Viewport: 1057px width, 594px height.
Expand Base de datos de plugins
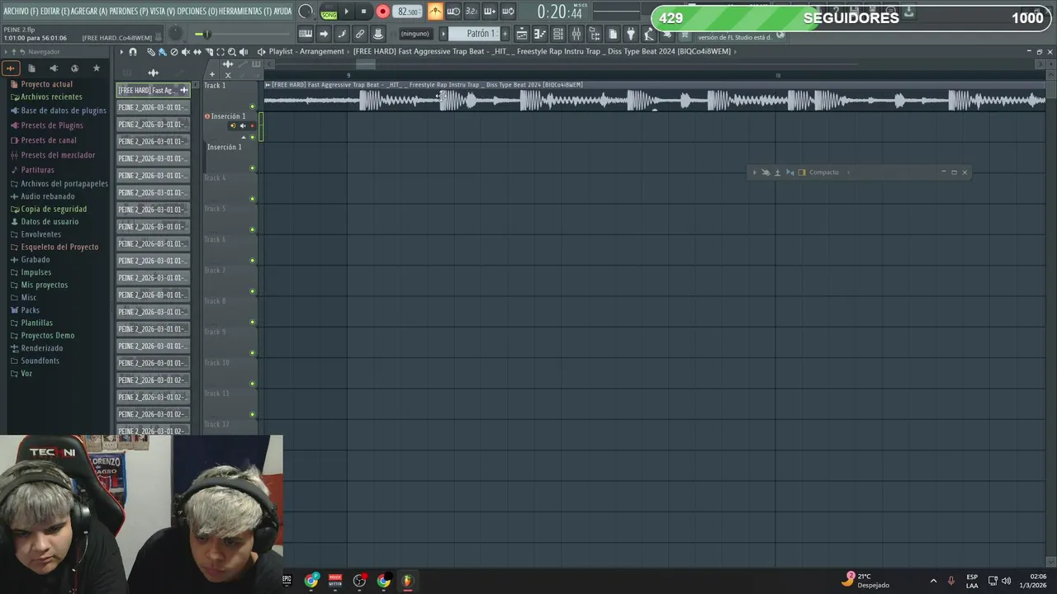point(64,111)
